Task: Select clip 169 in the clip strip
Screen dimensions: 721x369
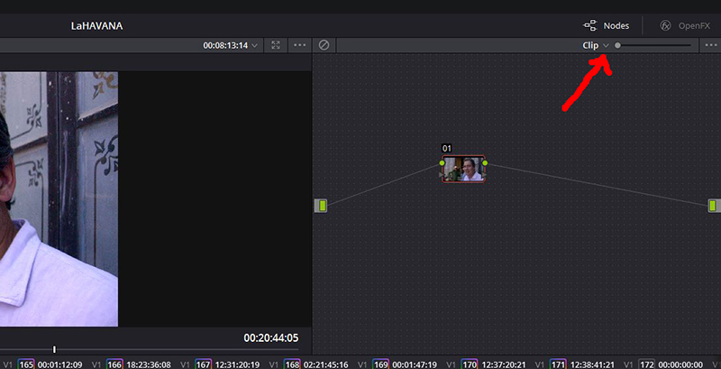Action: (380, 364)
